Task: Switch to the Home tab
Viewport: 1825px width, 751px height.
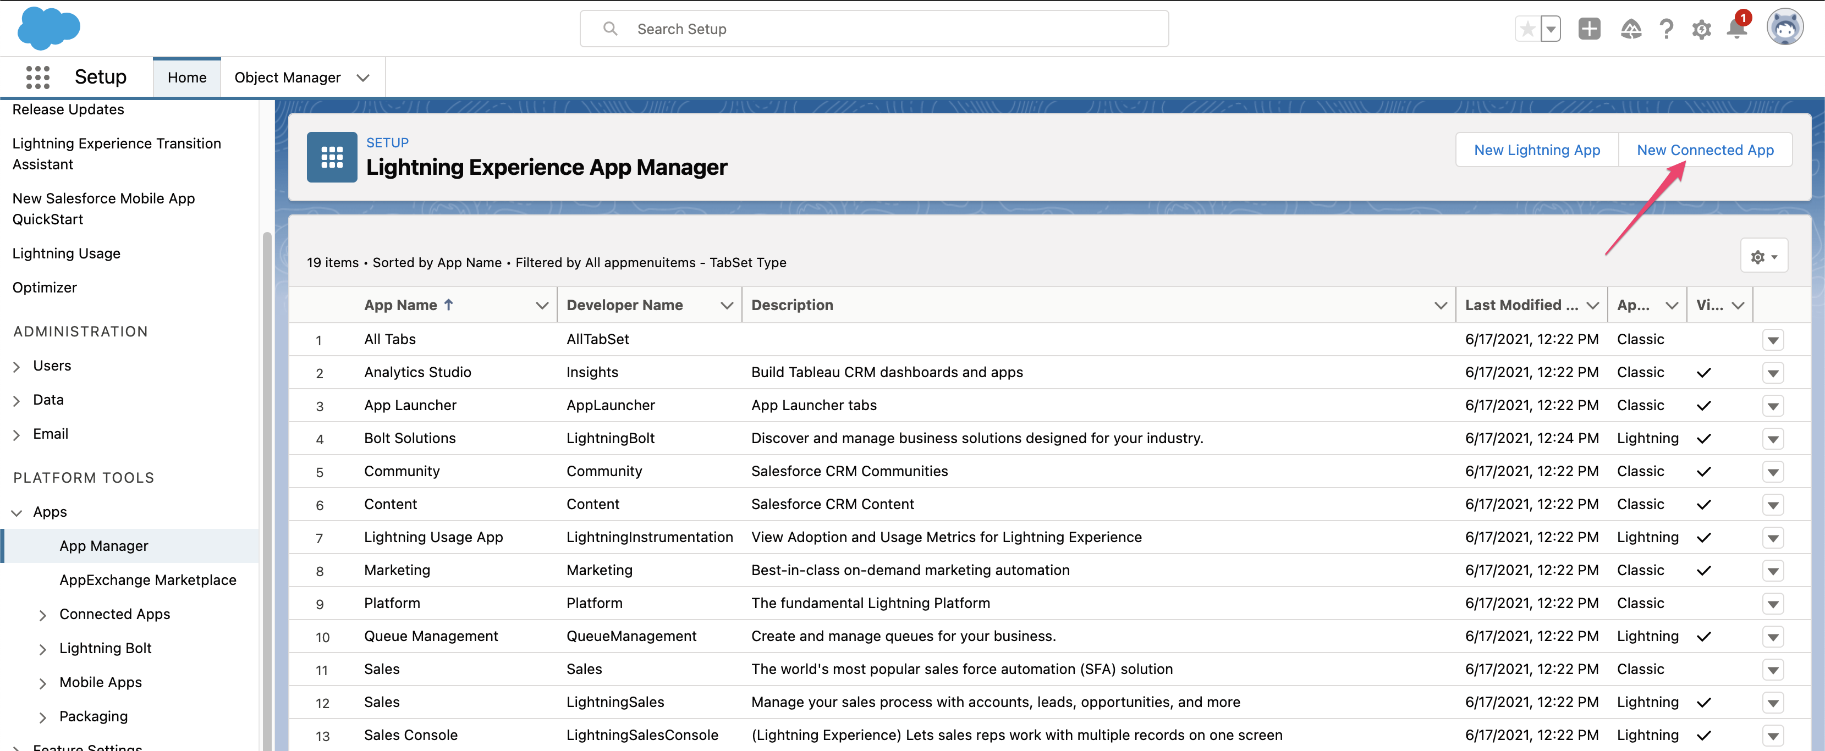Action: (x=187, y=77)
